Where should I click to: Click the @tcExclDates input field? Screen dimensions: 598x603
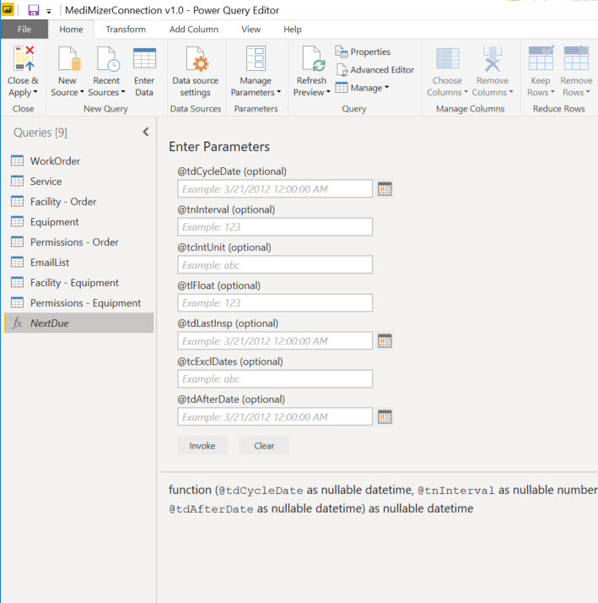[275, 379]
